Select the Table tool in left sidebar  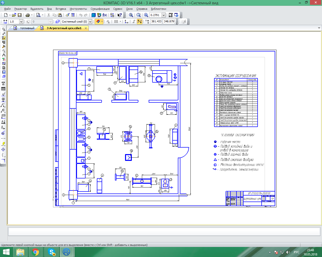(x=3, y=89)
